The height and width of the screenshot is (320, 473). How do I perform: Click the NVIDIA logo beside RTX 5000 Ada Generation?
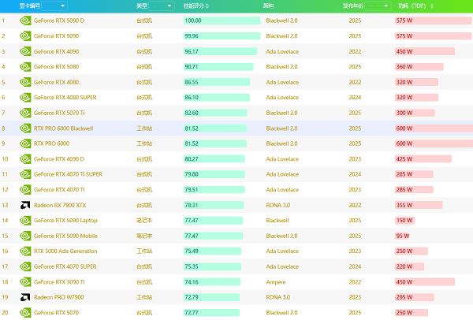25,251
